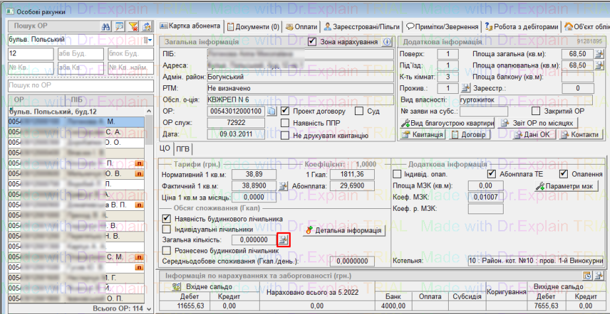Click edit icon next to Фактичний 1 кв.м
This screenshot has width=610, height=314.
coord(284,186)
